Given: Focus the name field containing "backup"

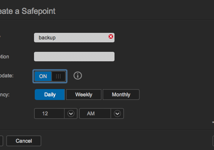Looking at the screenshot, I should [74, 38].
